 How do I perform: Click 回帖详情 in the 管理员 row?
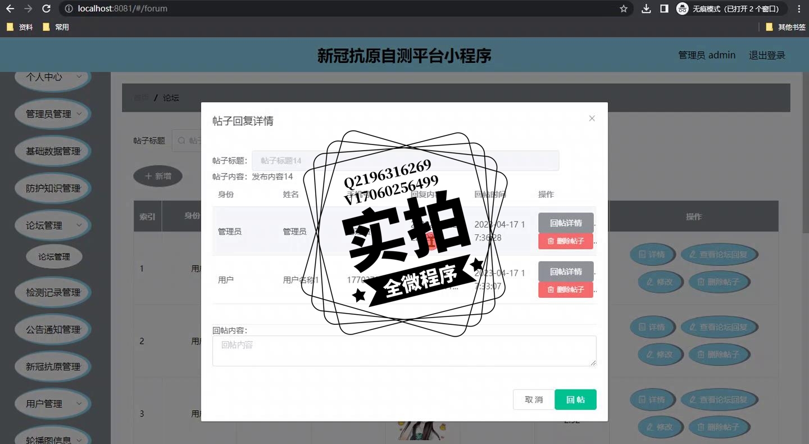point(566,223)
